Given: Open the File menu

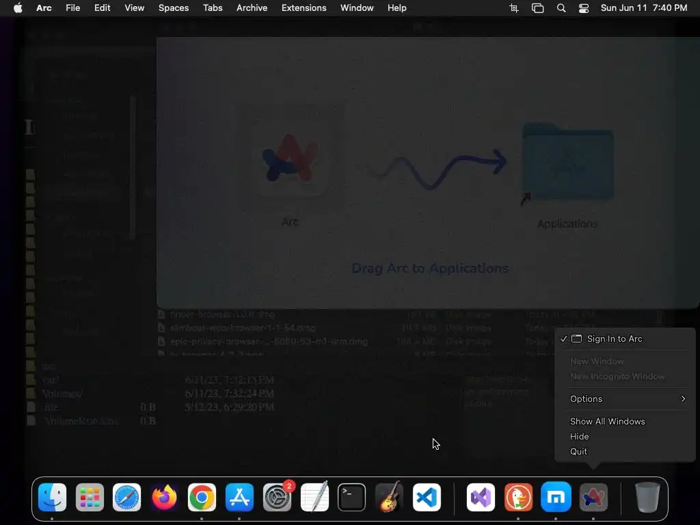Looking at the screenshot, I should [x=72, y=8].
